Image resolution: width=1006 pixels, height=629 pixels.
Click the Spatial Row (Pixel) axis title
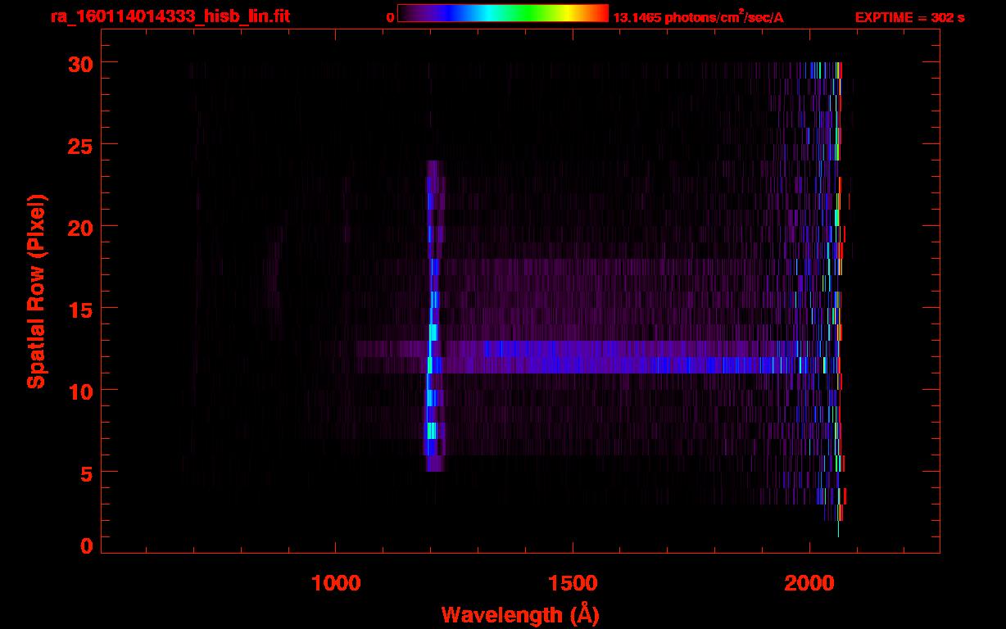pos(37,291)
